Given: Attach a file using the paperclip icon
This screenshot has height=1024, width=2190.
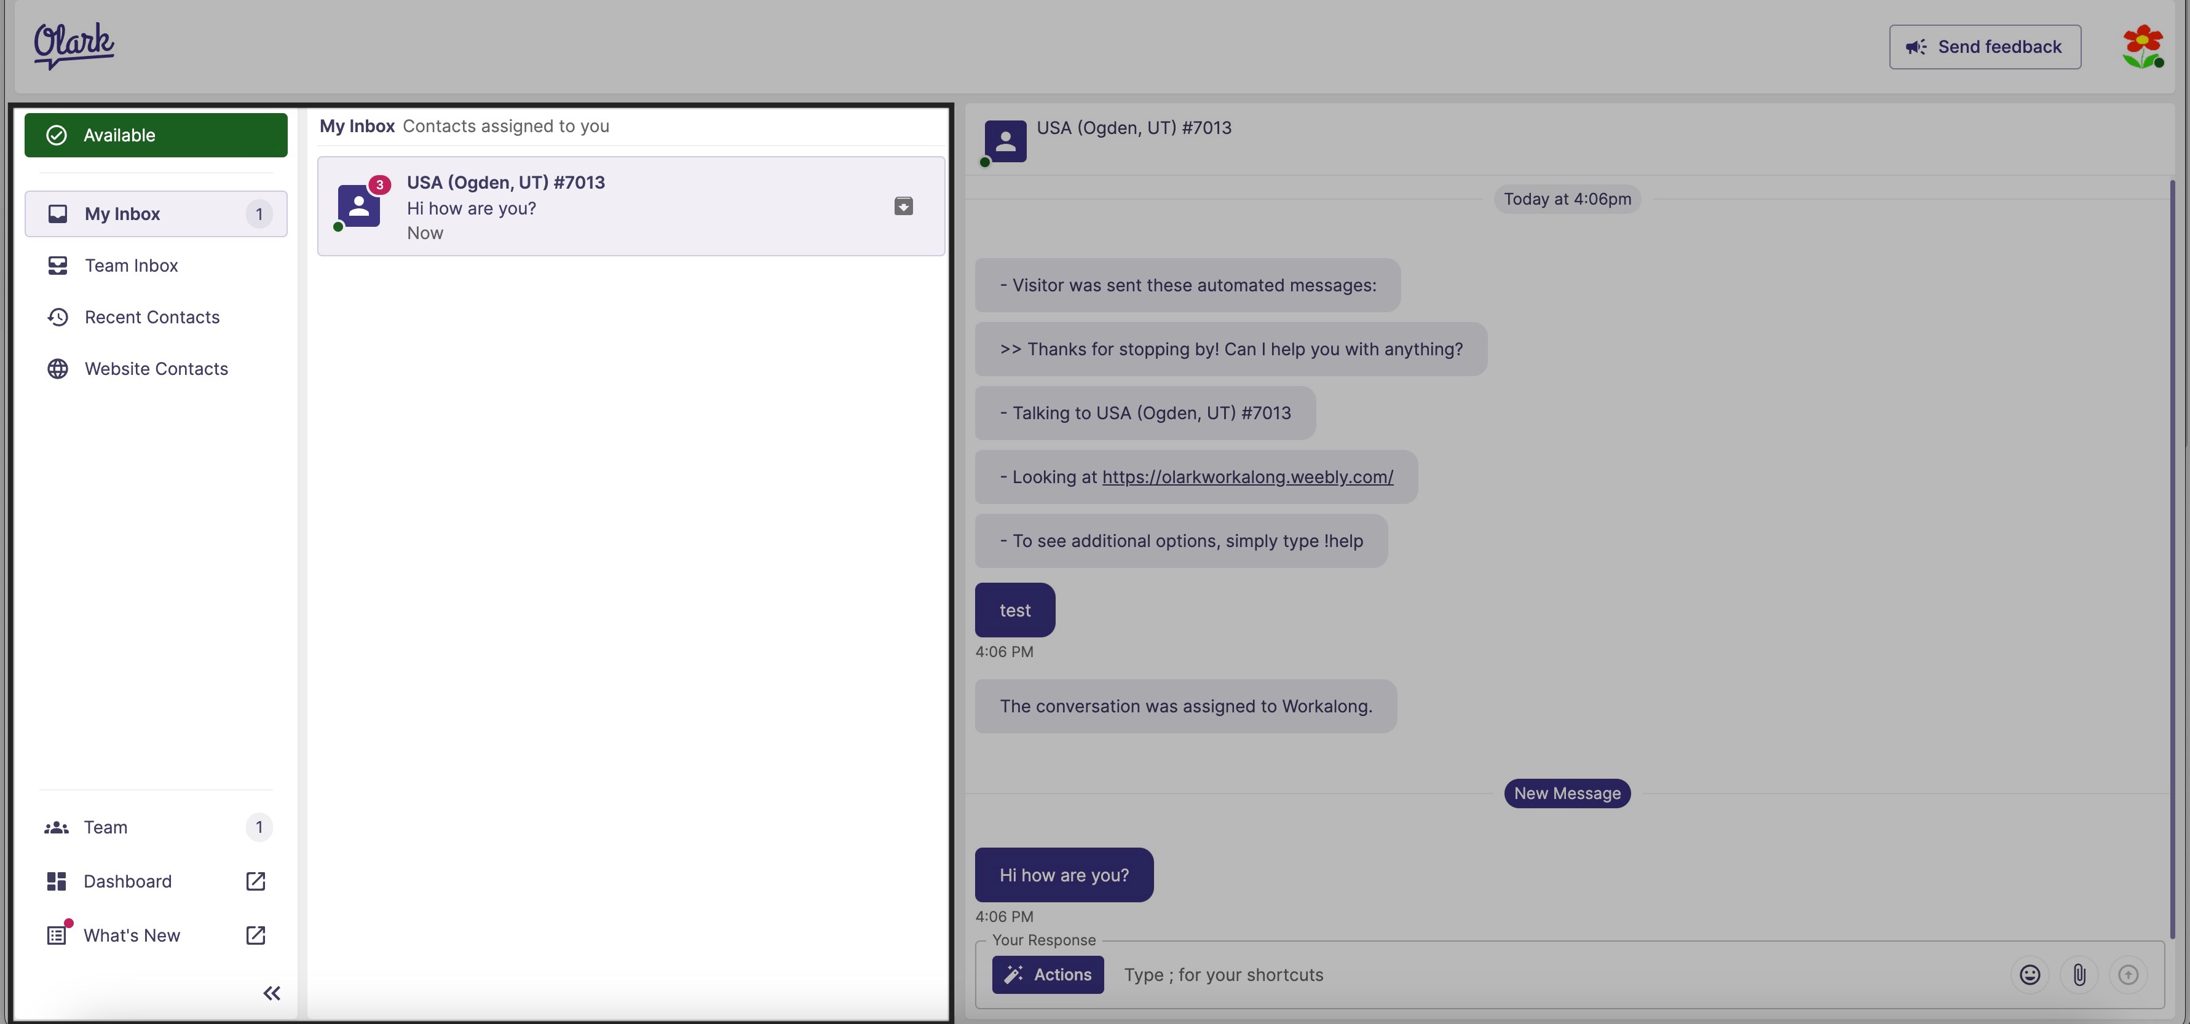Looking at the screenshot, I should click(x=2079, y=975).
